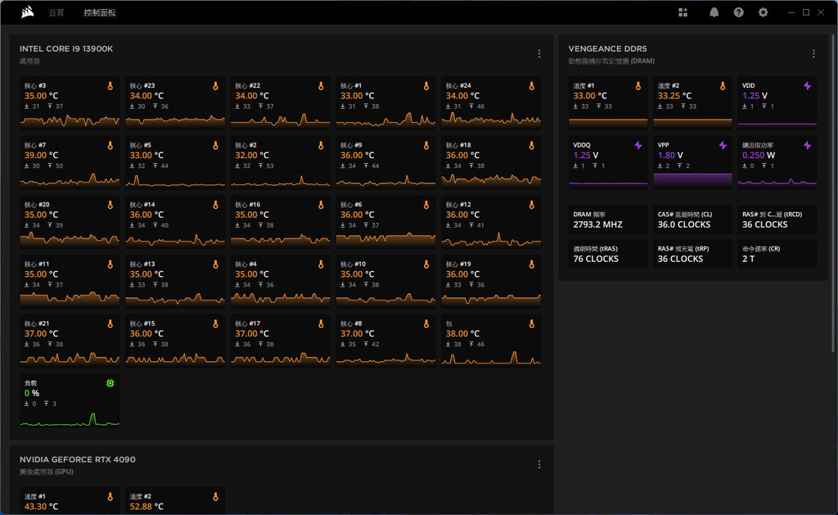This screenshot has width=838, height=515.
Task: Open settings with the gear icon
Action: (764, 12)
